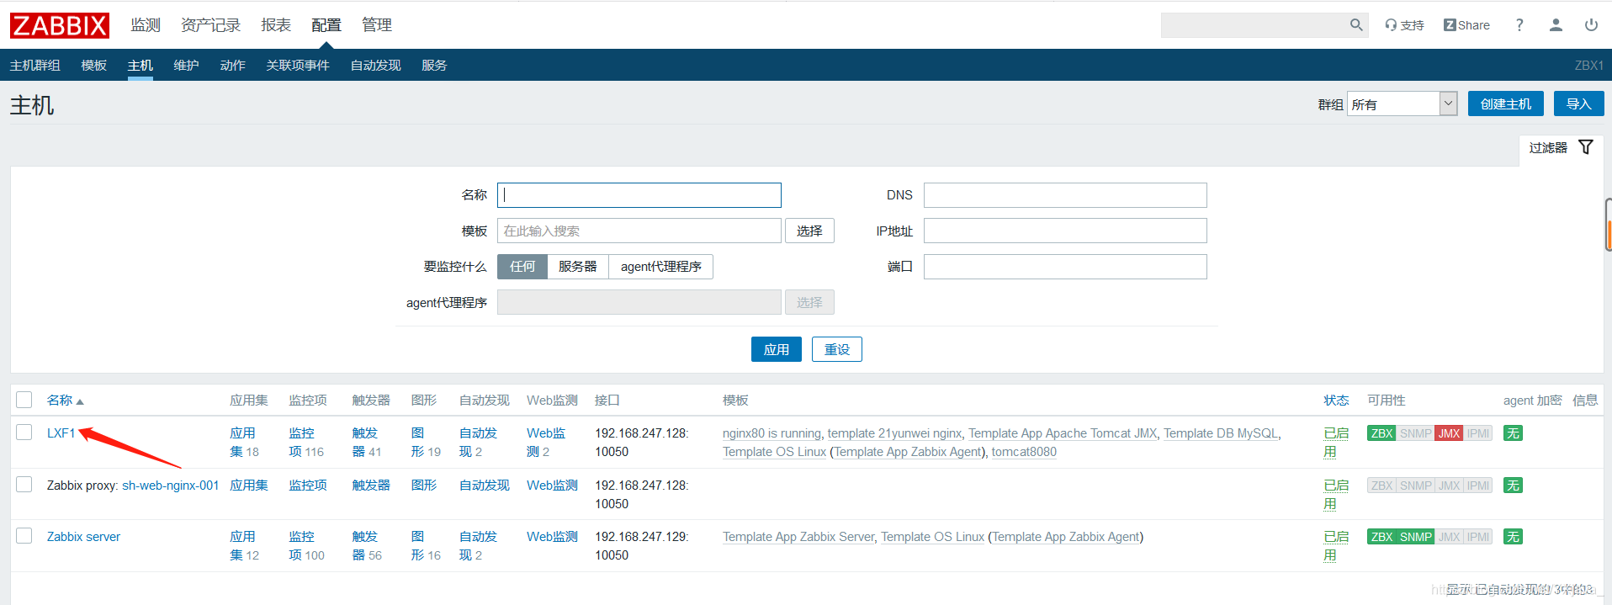Open the 资产记录 top menu
The image size is (1612, 605).
coord(210,25)
